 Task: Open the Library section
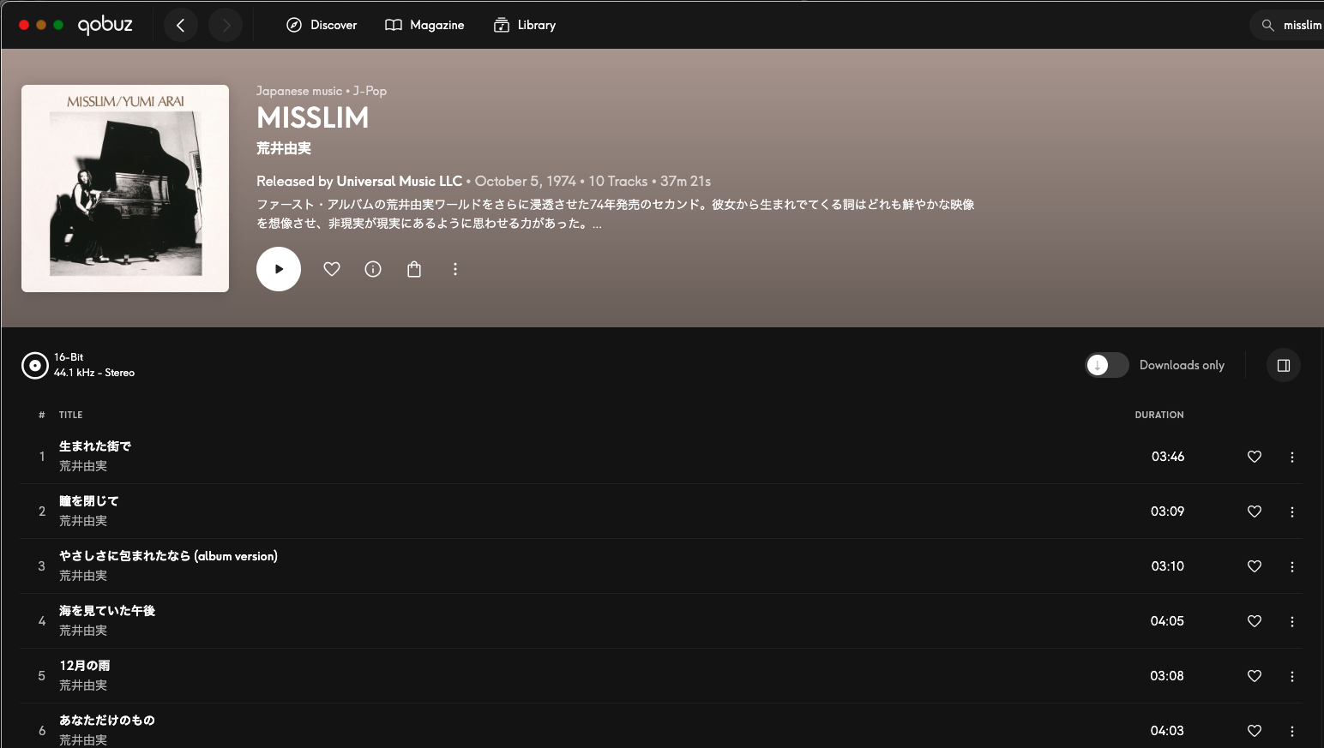pyautogui.click(x=525, y=25)
